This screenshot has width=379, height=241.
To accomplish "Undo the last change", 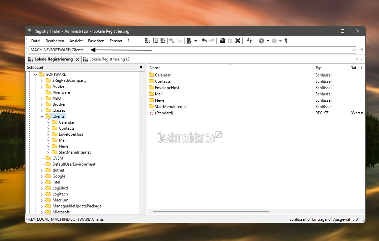I will (204, 41).
